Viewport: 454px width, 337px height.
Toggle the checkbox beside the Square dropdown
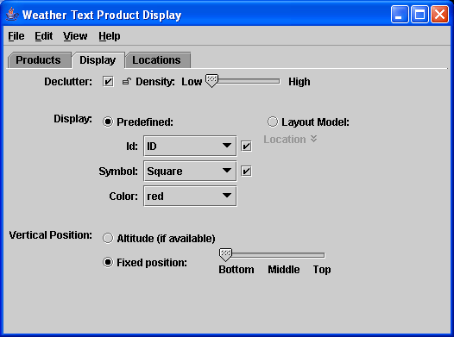coord(246,172)
